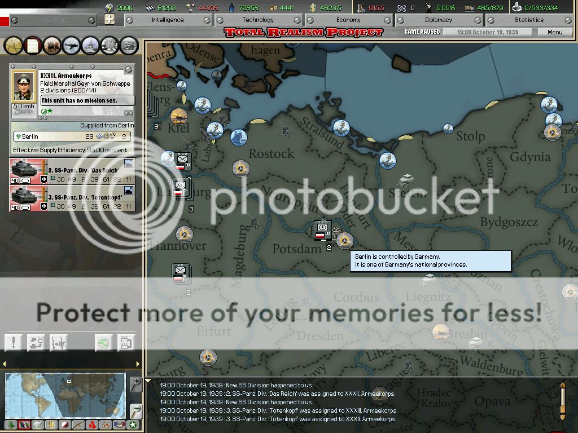Click the upgrade weapons order icon
Image resolution: width=578 pixels, height=433 pixels.
pyautogui.click(x=58, y=342)
